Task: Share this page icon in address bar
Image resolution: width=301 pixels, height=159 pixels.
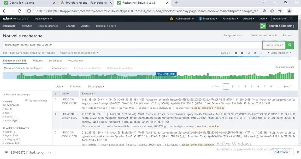Action: [272, 11]
